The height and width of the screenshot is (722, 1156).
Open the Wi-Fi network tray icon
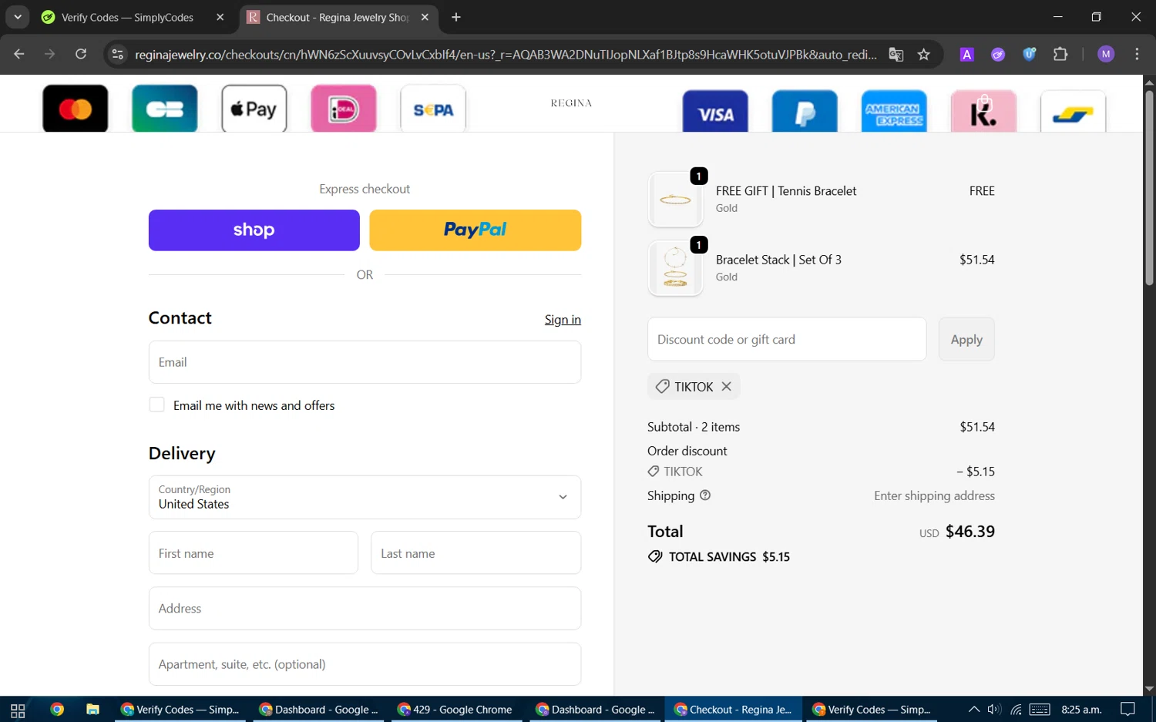pyautogui.click(x=1016, y=710)
